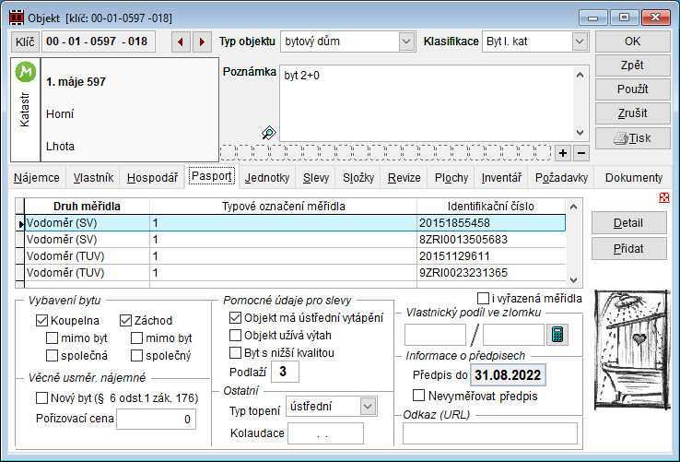Click the minus button under the note
The width and height of the screenshot is (680, 462).
tap(581, 152)
